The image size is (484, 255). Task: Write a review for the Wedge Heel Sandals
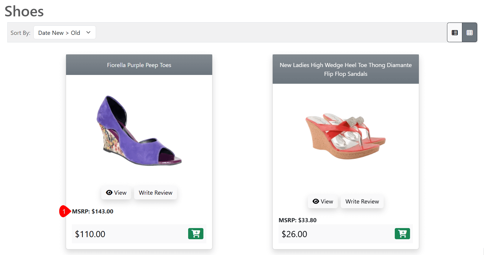click(x=362, y=201)
